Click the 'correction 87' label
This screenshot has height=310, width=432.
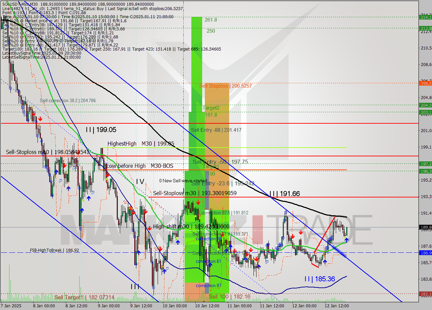pyautogui.click(x=209, y=286)
